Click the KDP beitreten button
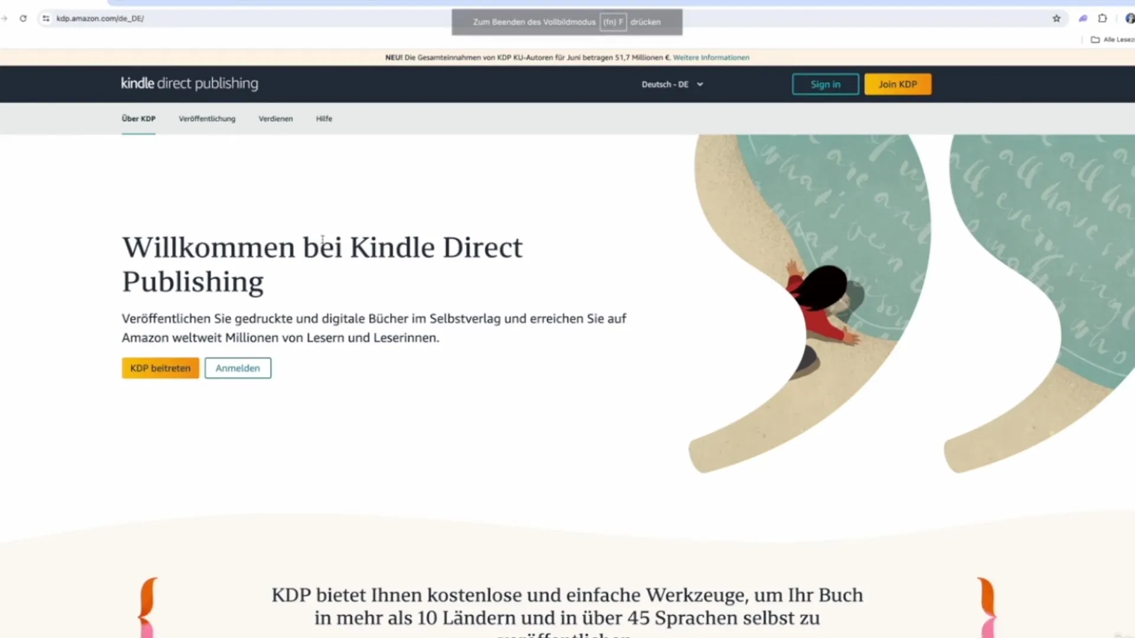1135x638 pixels. click(x=160, y=367)
